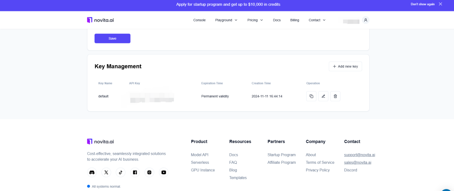Viewport: 454px width, 191px height.
Task: Open Templates footer link
Action: tap(238, 178)
